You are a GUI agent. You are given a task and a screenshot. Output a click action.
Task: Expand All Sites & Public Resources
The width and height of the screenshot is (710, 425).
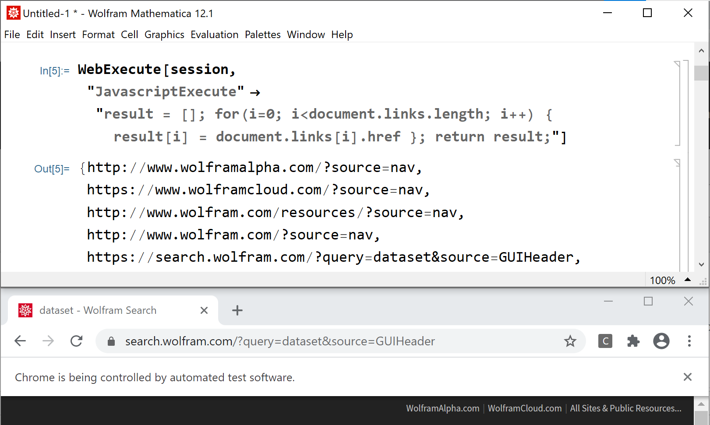(625, 408)
